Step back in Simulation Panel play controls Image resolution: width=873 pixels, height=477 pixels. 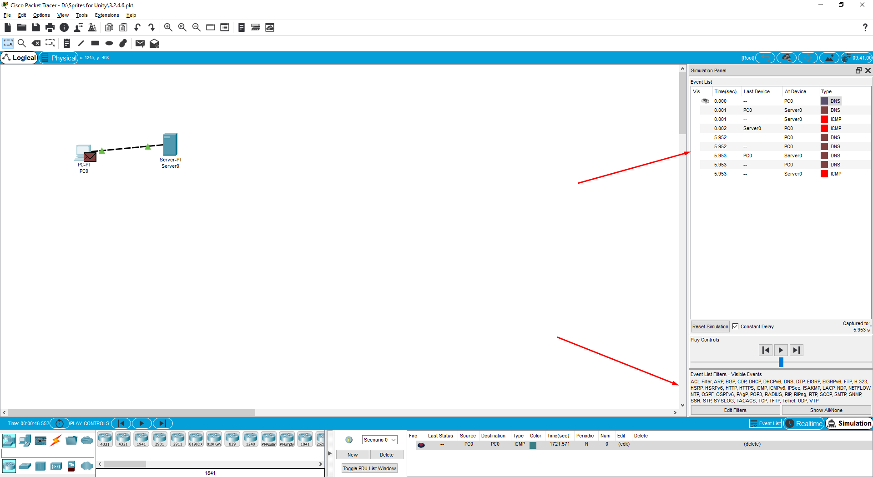pyautogui.click(x=766, y=350)
